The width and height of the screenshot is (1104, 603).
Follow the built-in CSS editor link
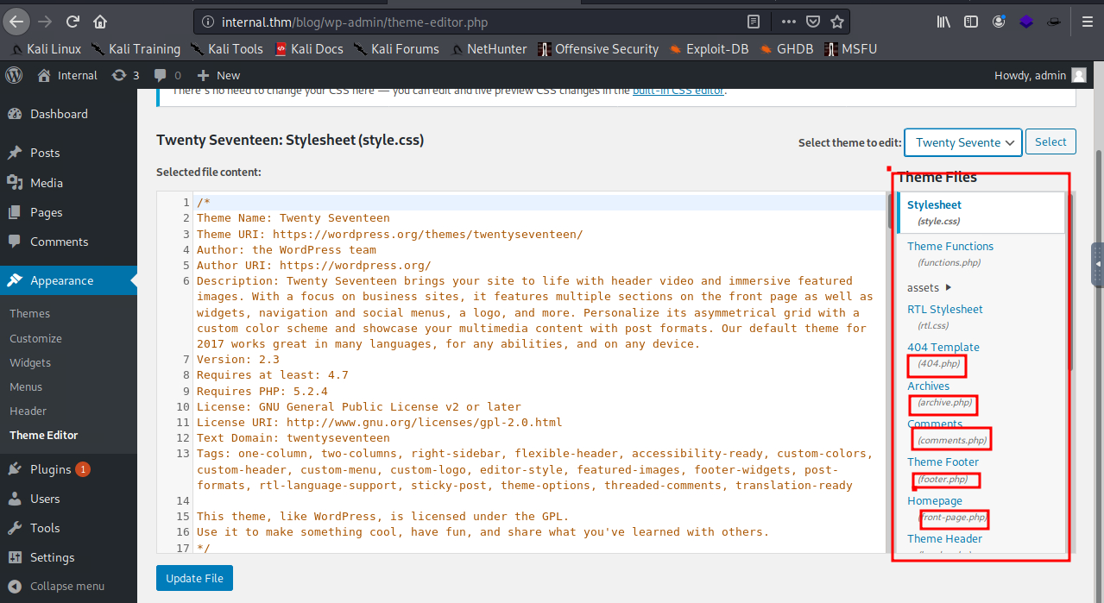tap(678, 91)
